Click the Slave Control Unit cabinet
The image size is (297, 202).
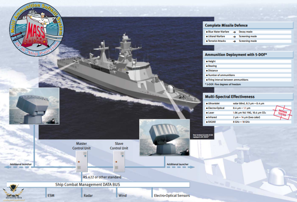click(x=119, y=161)
